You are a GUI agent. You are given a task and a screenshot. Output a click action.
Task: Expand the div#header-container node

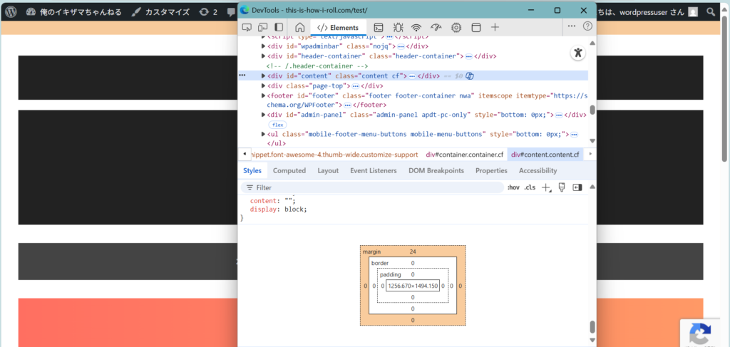coord(263,56)
